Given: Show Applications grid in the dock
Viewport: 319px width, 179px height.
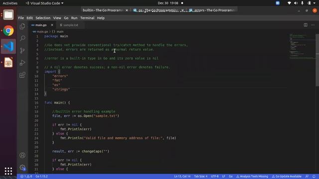Looking at the screenshot, I should (x=8, y=171).
